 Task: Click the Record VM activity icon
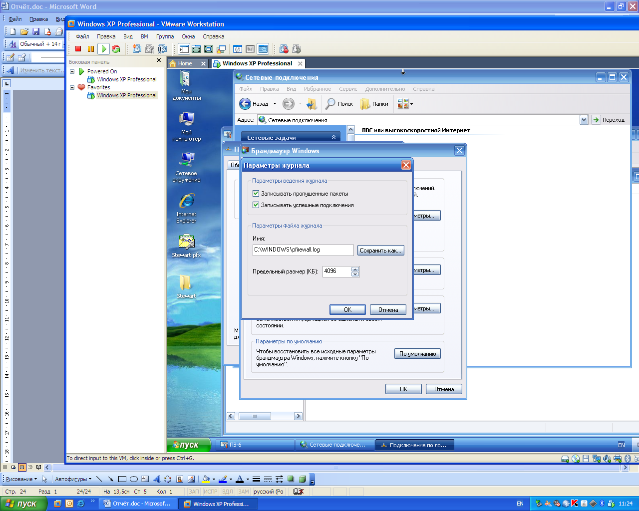284,49
